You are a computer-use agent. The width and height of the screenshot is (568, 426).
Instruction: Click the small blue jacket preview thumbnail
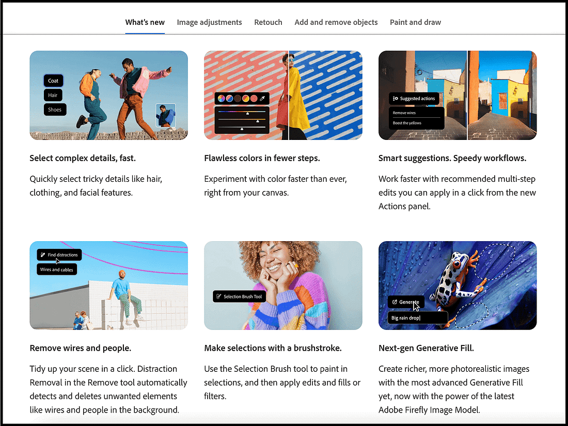(x=166, y=116)
